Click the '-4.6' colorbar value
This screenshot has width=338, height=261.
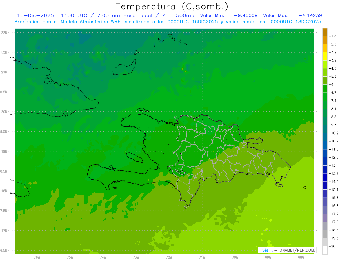click(333, 68)
